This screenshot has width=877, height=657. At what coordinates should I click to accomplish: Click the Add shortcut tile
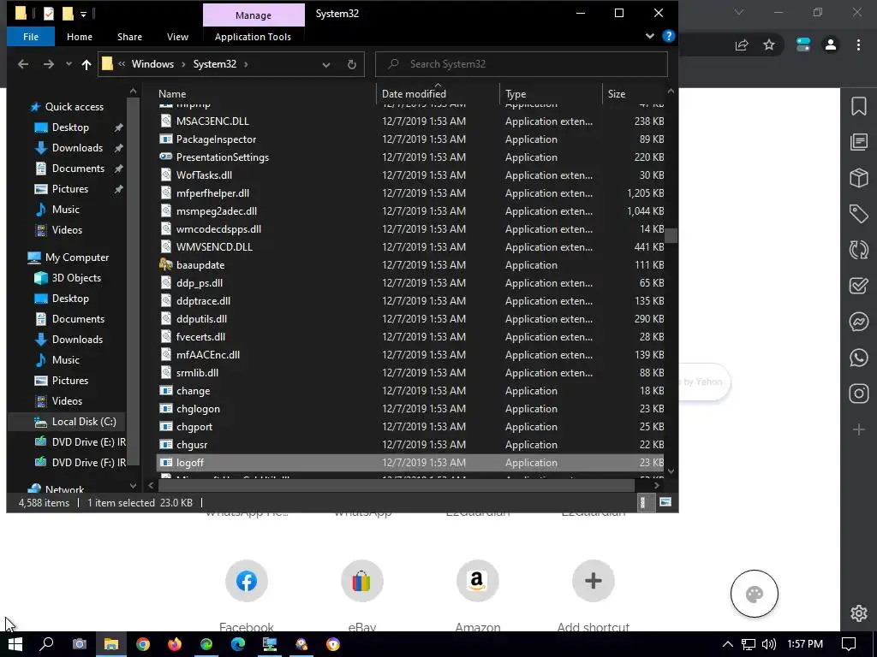coord(594,581)
